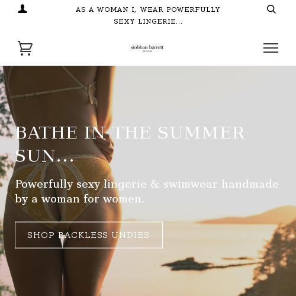Select 'by a woman for women.' text
The height and width of the screenshot is (296, 296).
click(x=80, y=199)
